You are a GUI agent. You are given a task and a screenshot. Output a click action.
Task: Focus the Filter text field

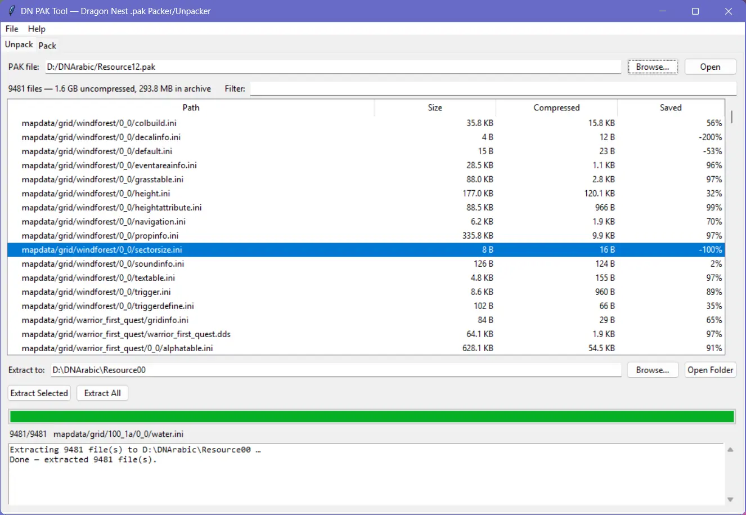click(x=493, y=88)
